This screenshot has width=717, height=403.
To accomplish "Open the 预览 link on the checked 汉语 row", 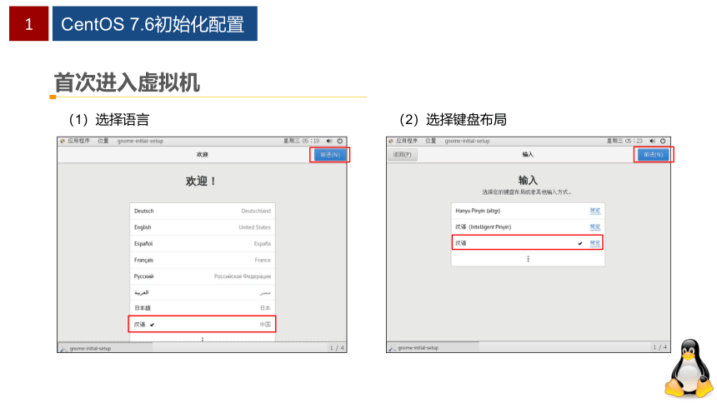I will tap(595, 243).
